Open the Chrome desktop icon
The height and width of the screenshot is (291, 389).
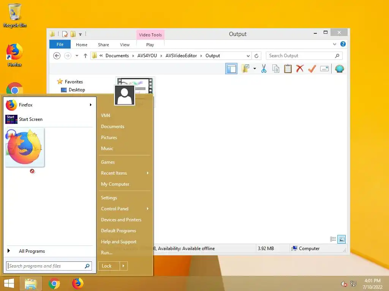14,89
